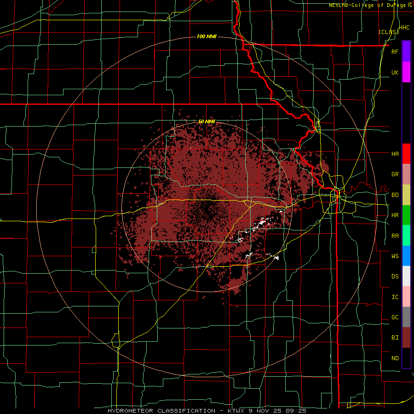Click the gray GC color swatch

406,317
